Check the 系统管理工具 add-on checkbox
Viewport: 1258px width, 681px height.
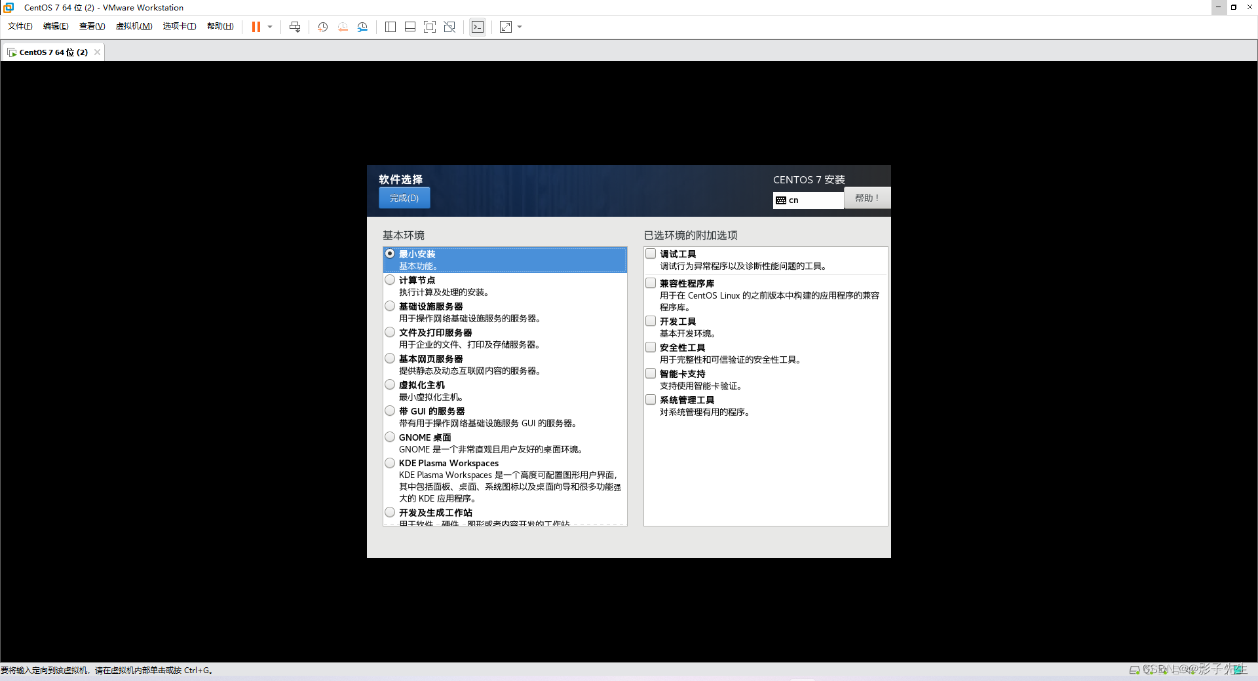[x=651, y=399]
